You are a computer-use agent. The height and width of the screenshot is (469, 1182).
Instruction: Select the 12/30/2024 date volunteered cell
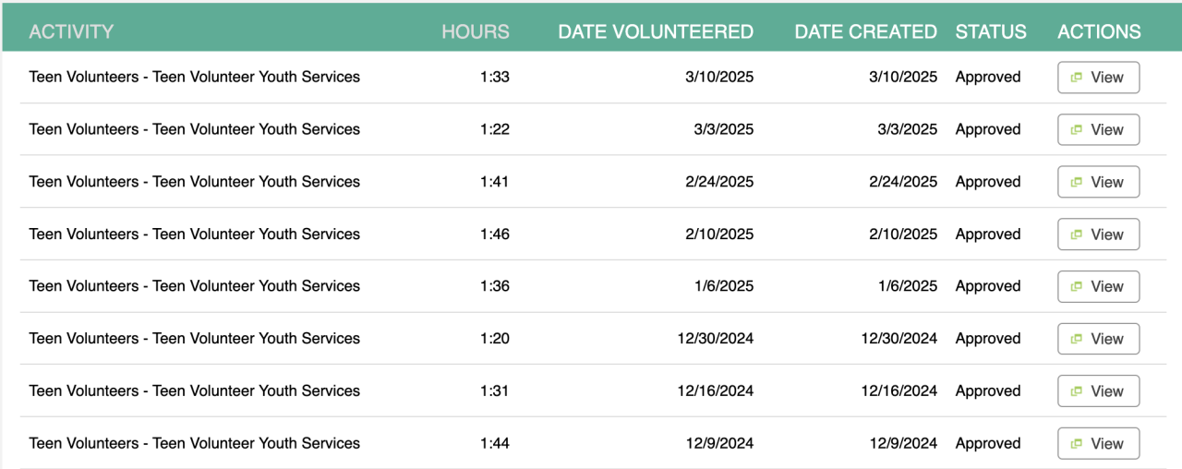pos(715,339)
